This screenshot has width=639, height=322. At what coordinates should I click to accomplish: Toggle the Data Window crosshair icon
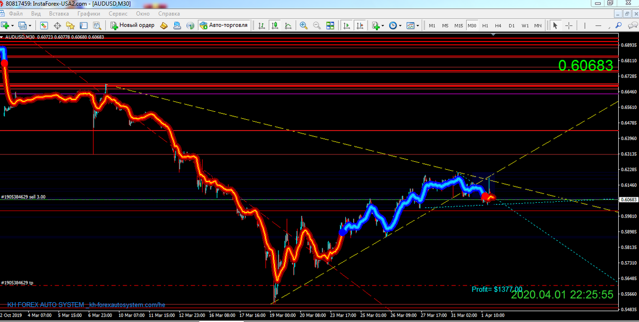(x=57, y=25)
